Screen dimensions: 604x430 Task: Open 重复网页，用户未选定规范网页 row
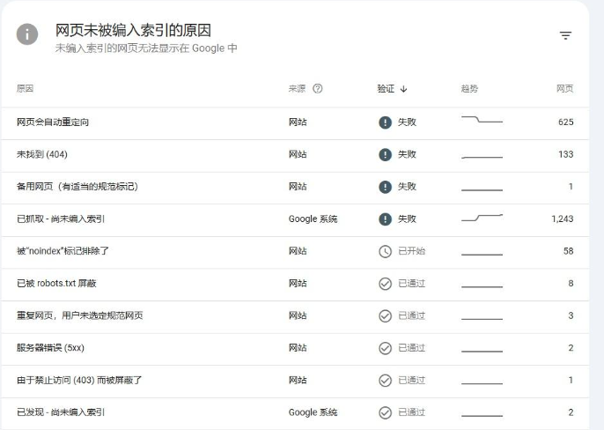[80, 315]
